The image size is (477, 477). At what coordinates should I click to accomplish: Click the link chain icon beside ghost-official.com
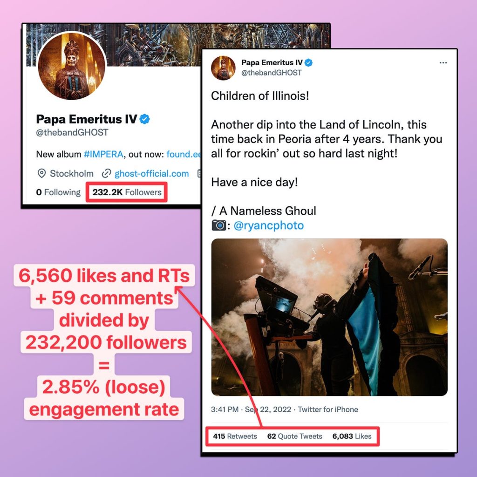pyautogui.click(x=106, y=173)
